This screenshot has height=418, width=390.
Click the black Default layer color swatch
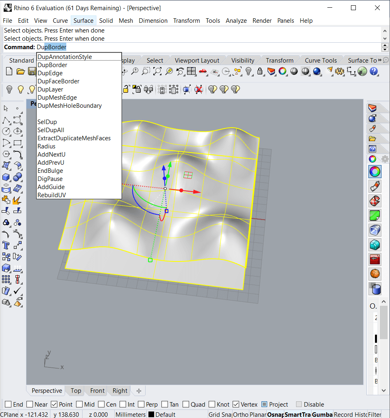(151, 414)
